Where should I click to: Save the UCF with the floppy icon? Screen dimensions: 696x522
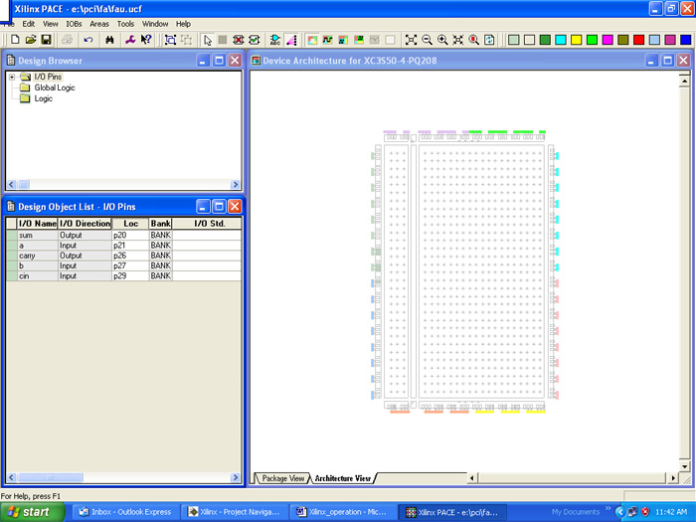tap(46, 40)
